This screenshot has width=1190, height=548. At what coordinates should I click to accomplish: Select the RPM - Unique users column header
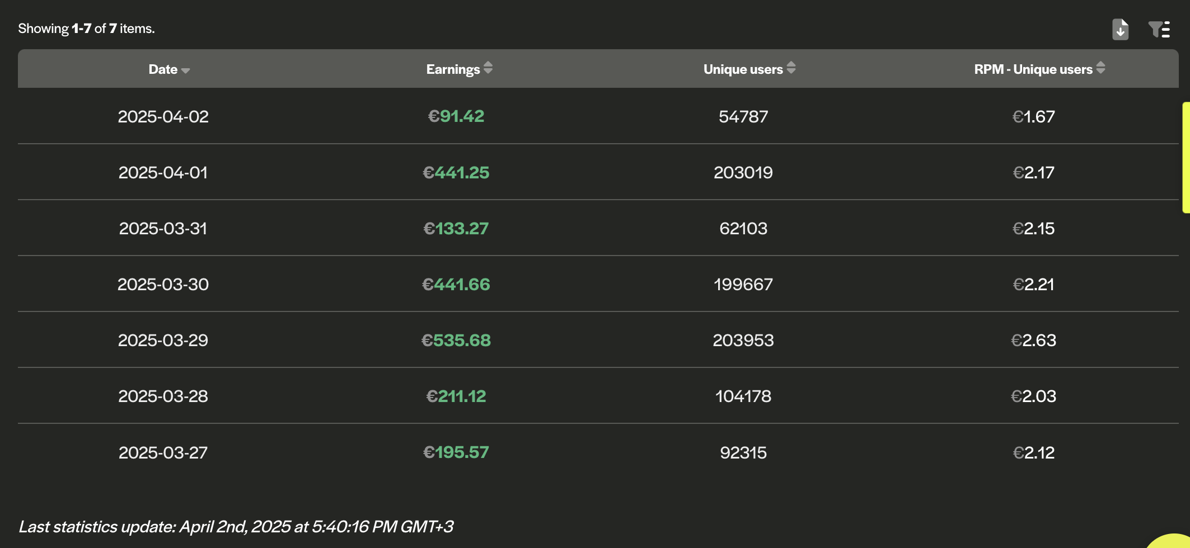1033,69
